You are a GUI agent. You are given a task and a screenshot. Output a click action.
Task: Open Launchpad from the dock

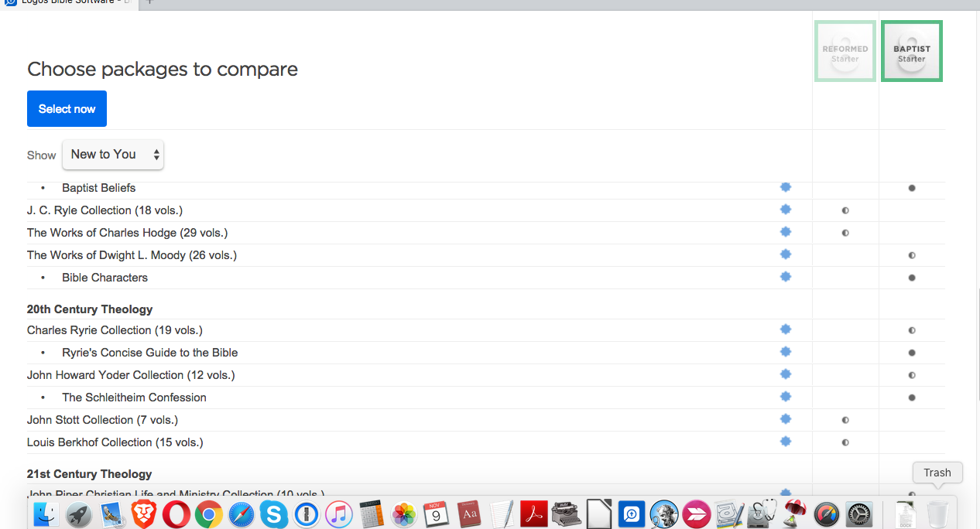pyautogui.click(x=79, y=514)
